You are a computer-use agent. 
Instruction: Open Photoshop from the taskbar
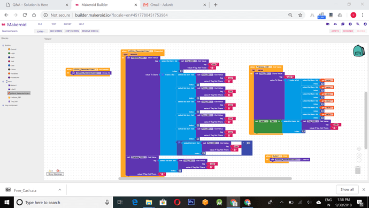coord(191,202)
